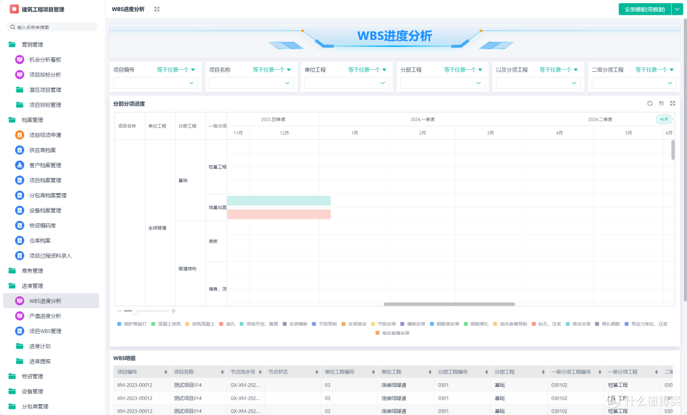Open the 单位工程 condition dropdown 等于任意一个
This screenshot has height=415, width=687.
pyautogui.click(x=367, y=70)
